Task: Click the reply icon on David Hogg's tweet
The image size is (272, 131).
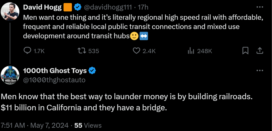Action: [27, 51]
